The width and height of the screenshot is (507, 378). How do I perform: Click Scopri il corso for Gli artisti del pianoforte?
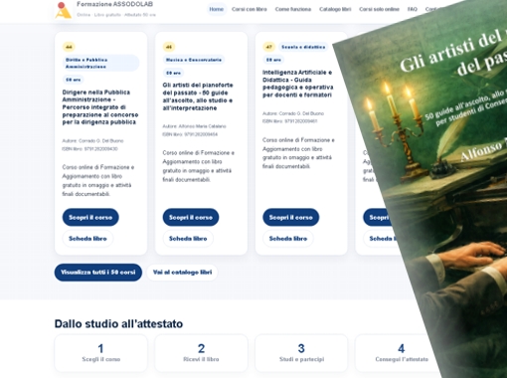tap(191, 217)
